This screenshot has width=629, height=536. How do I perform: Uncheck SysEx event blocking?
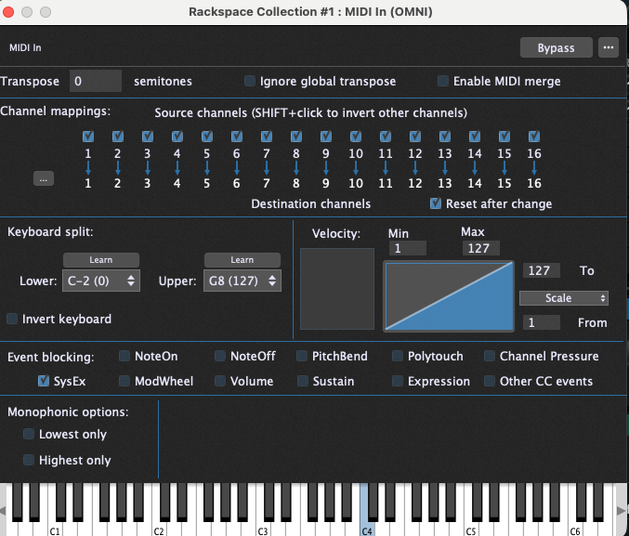coord(44,381)
